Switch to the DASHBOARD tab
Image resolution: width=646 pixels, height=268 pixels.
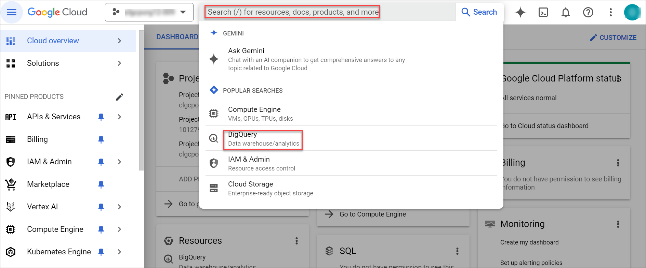(x=177, y=37)
